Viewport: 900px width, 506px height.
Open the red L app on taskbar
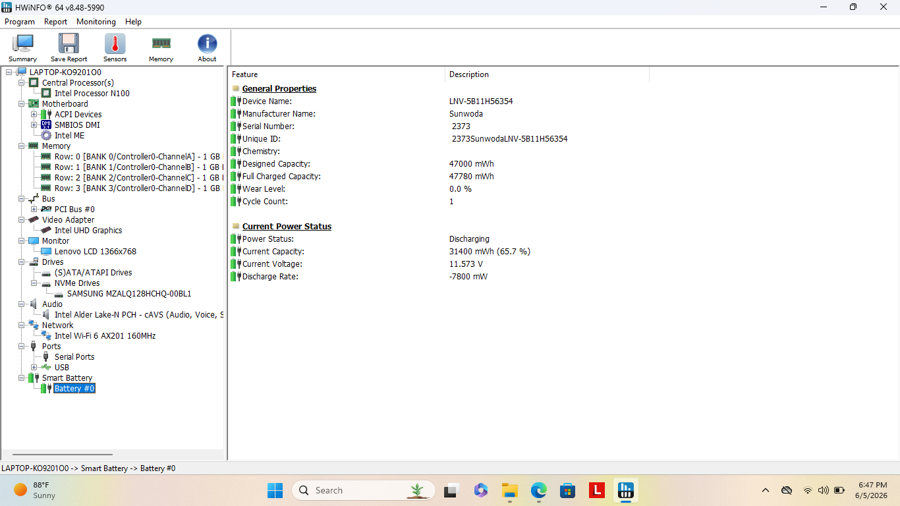point(596,490)
